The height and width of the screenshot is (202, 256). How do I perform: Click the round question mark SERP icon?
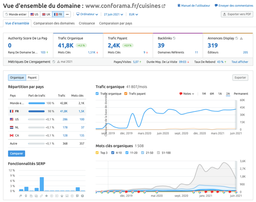[82, 196]
